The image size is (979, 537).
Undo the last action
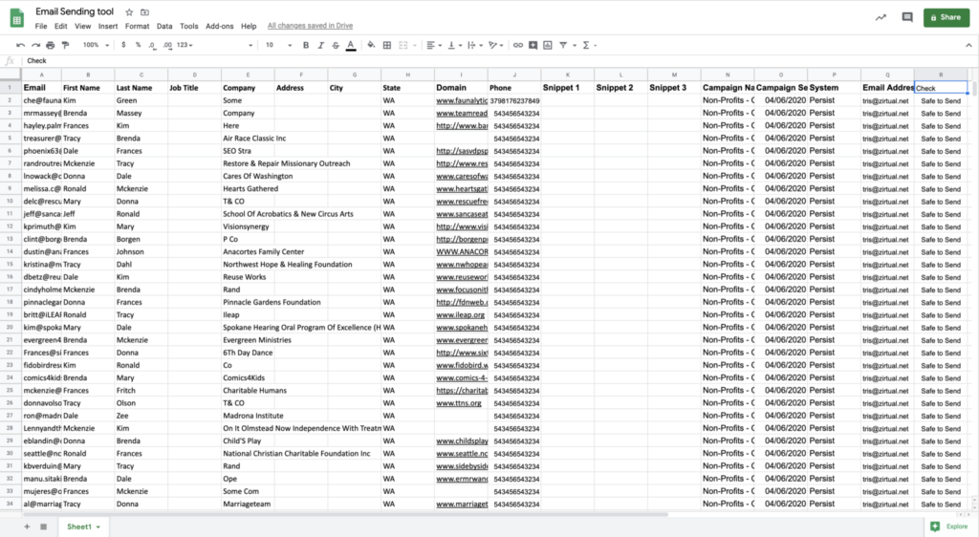pyautogui.click(x=21, y=45)
